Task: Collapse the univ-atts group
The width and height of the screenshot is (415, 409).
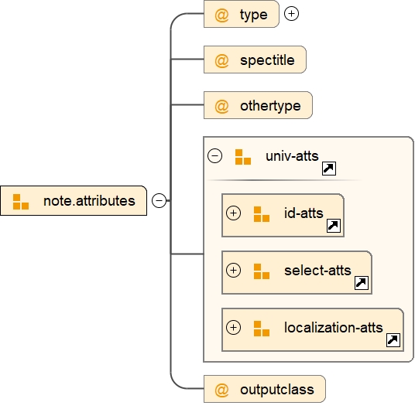Action: pos(215,155)
